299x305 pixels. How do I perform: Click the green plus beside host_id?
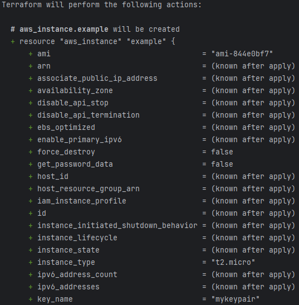[31, 176]
